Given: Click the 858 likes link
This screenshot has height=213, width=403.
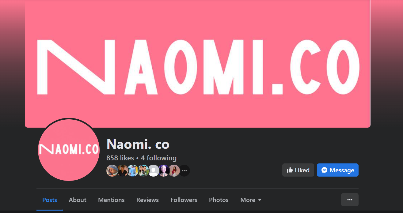Looking at the screenshot, I should 120,158.
